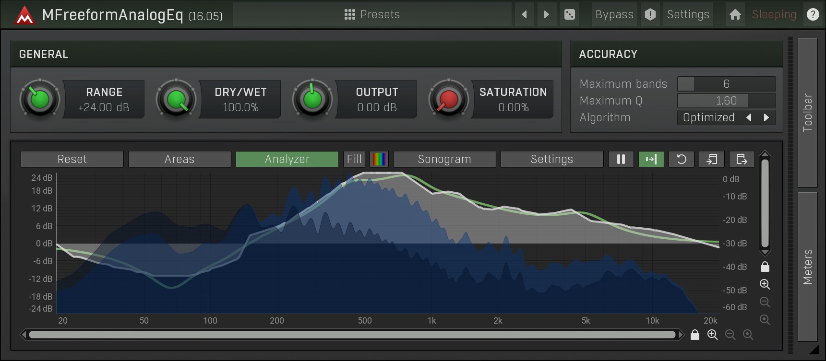Screen dimensions: 826x361
Task: Click the Range knob
Action: point(40,99)
